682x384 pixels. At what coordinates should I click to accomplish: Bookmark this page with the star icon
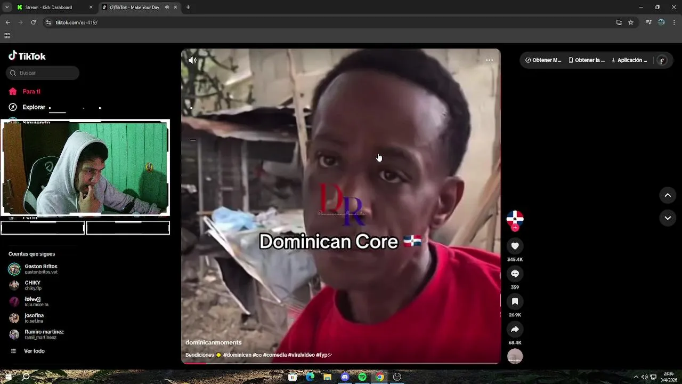631,22
